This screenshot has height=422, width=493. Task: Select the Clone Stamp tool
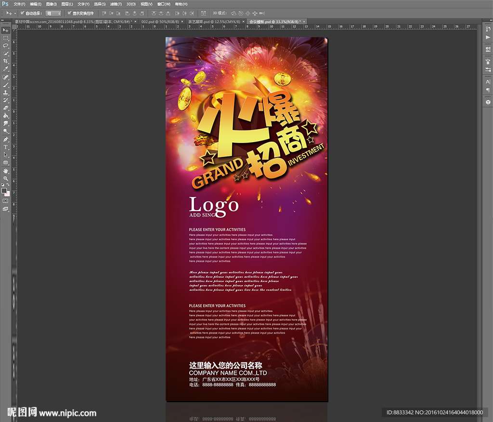pos(6,92)
